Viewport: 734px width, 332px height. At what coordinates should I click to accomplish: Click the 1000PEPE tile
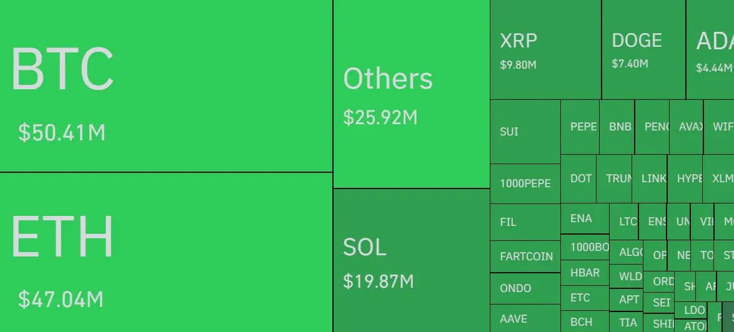click(525, 183)
